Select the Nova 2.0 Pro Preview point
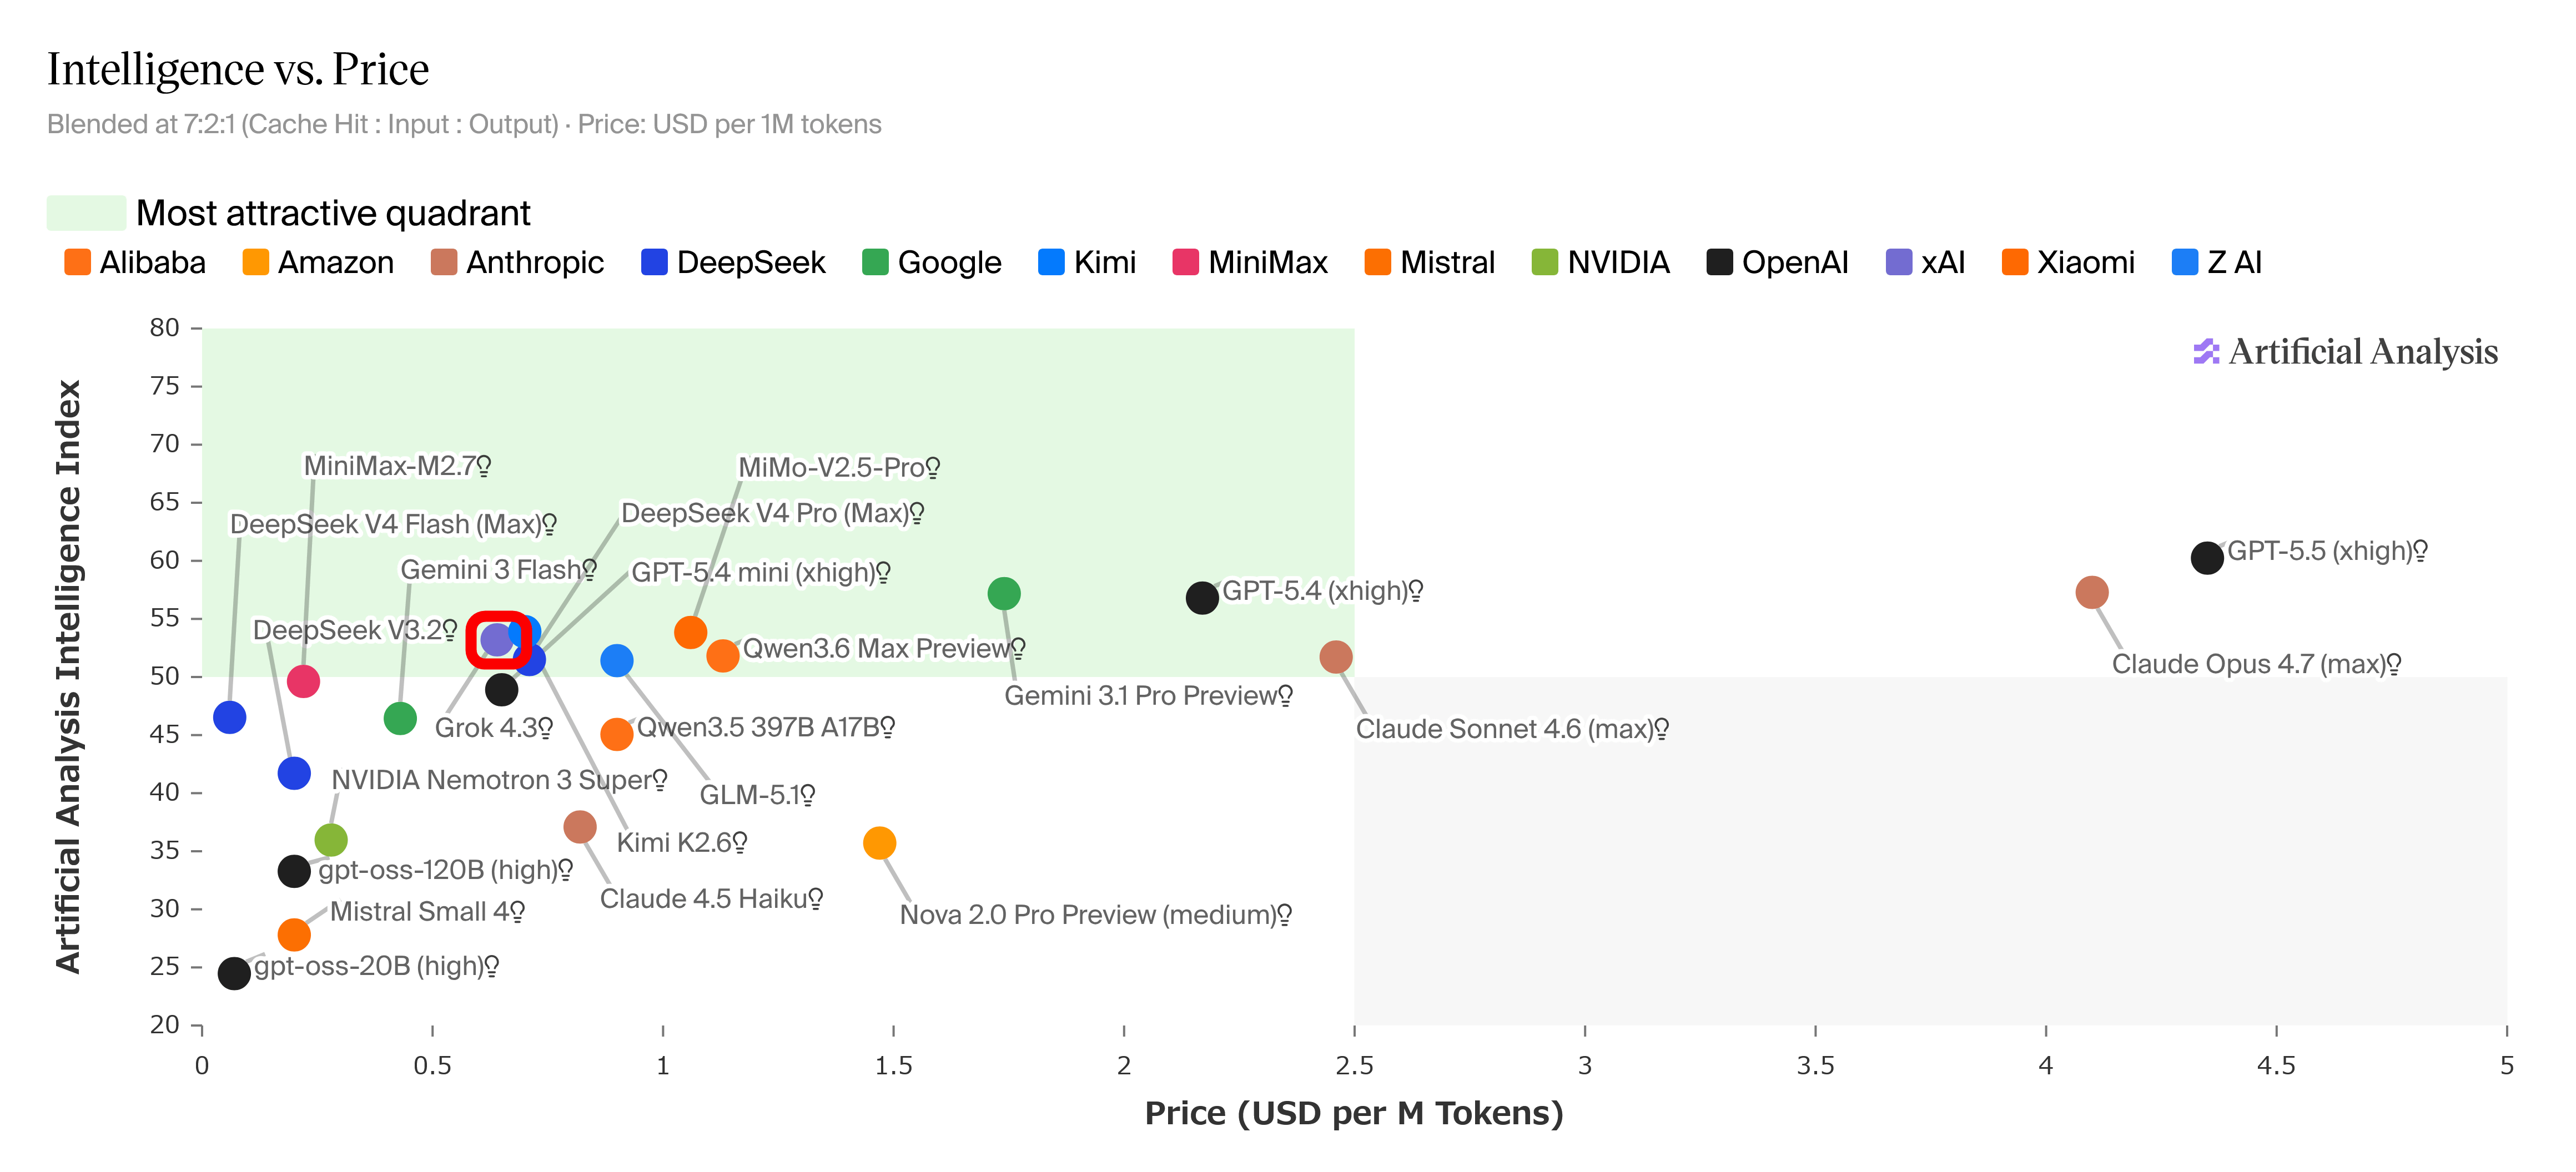 (879, 843)
